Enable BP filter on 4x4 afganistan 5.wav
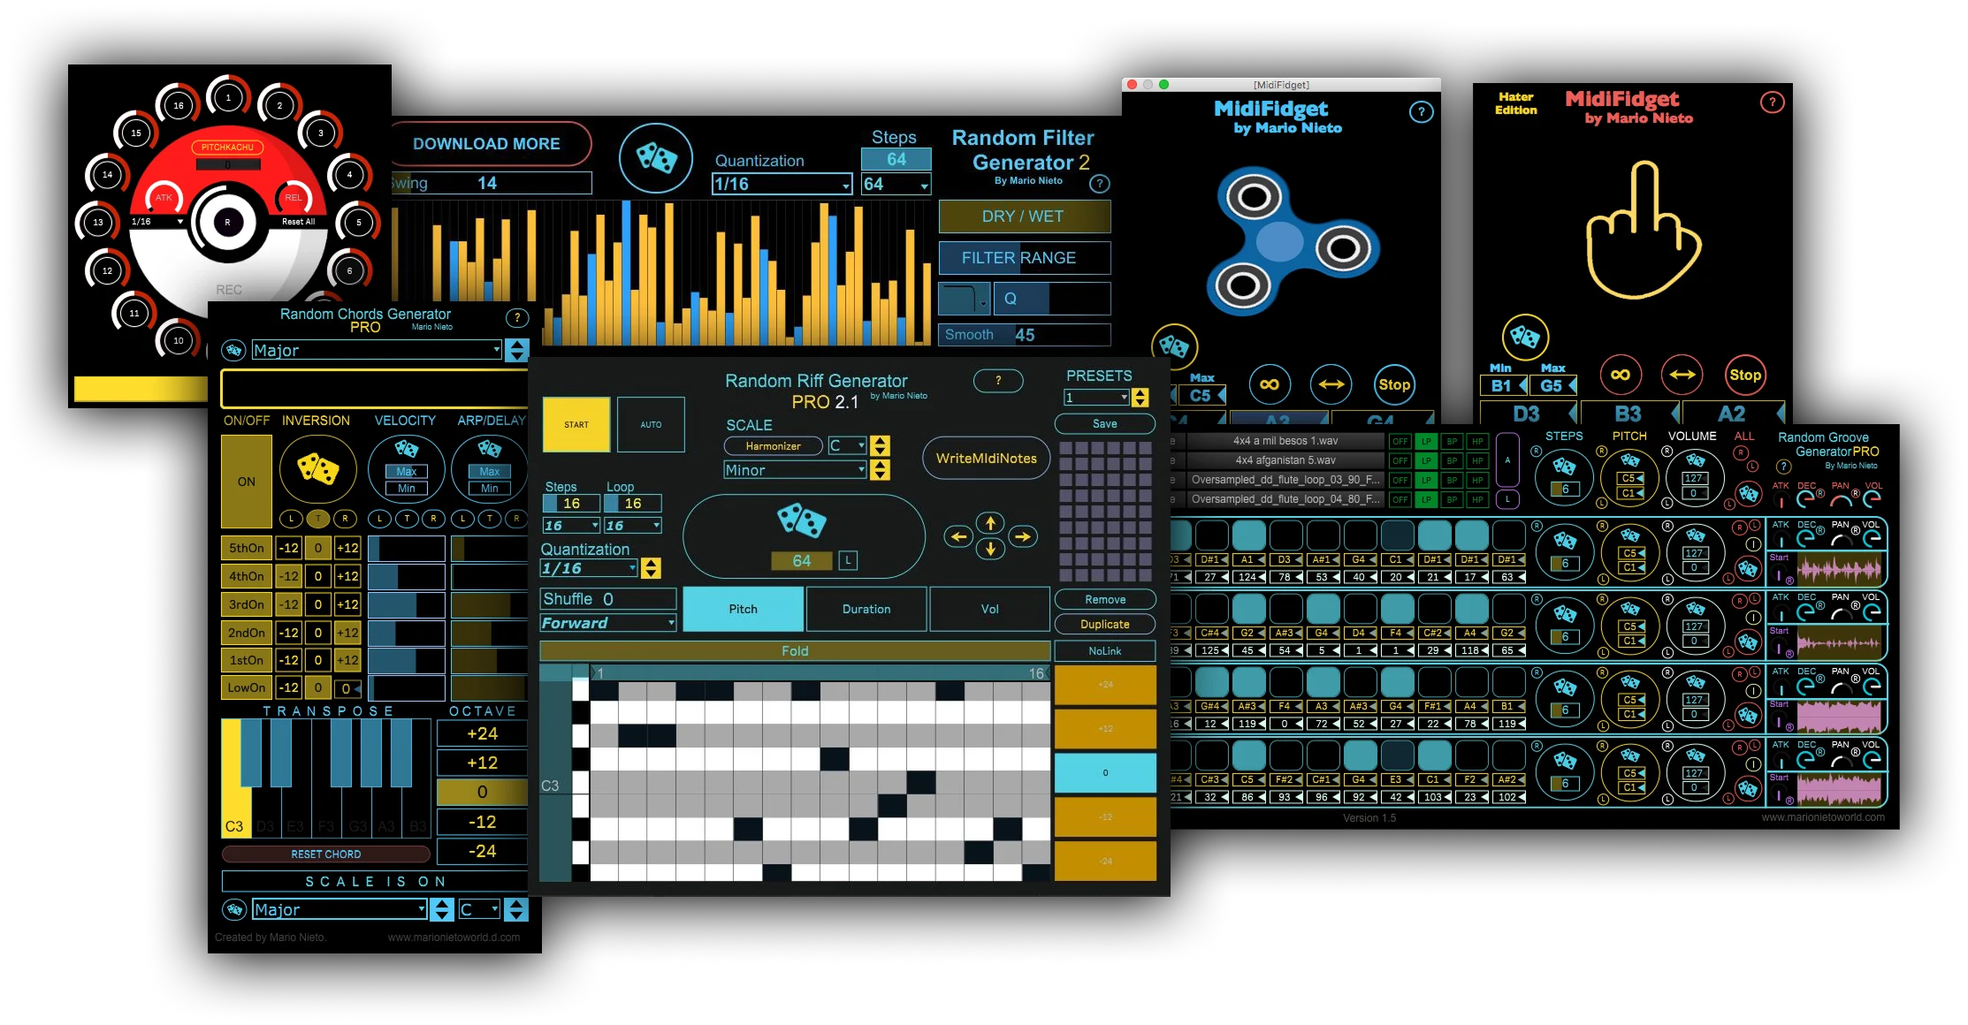Image resolution: width=1968 pixels, height=1025 pixels. (x=1450, y=459)
